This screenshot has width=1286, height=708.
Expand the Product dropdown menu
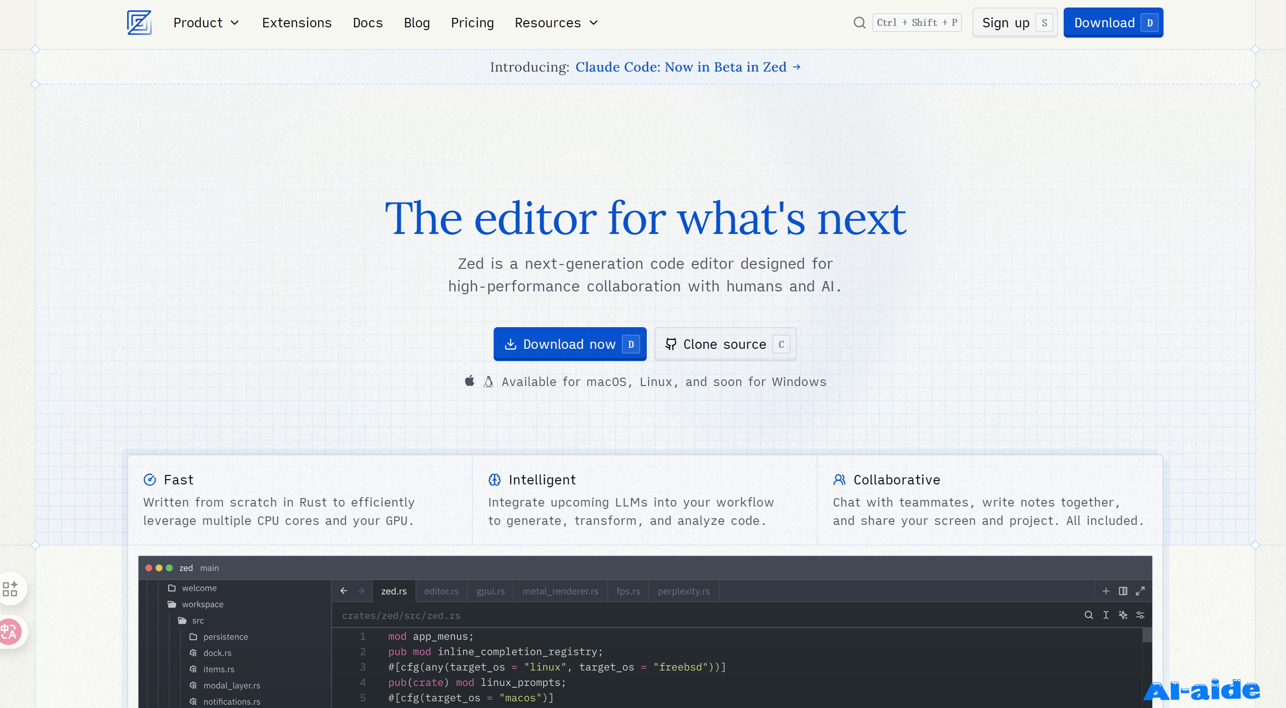pos(206,23)
